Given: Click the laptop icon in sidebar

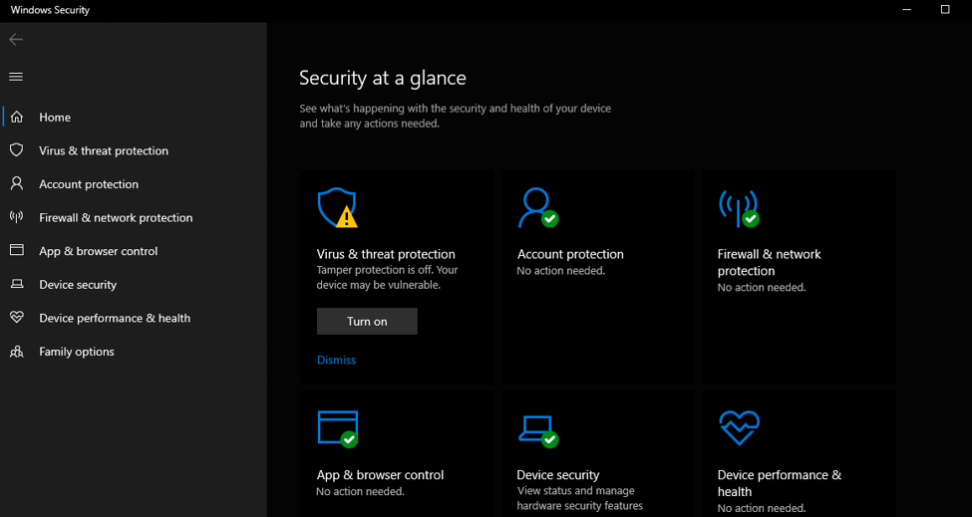Looking at the screenshot, I should tap(17, 284).
